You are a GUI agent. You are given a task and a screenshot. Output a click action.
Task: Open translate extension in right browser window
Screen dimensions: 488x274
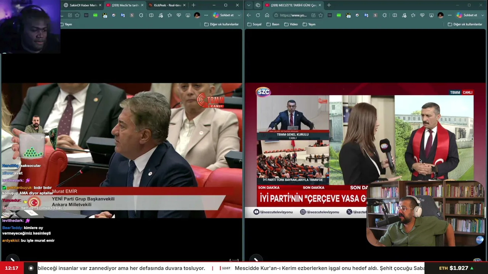(366, 15)
